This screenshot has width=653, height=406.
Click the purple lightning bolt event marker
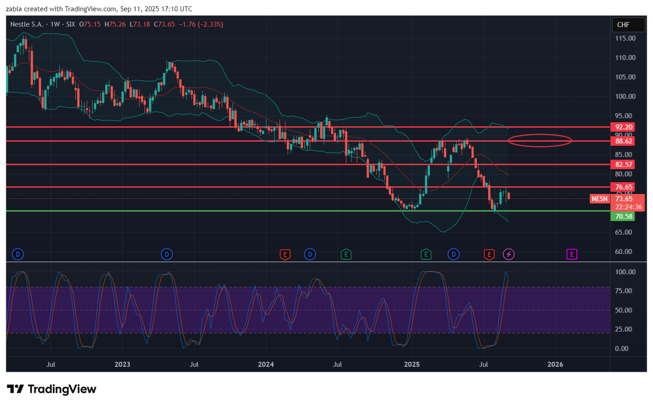point(508,254)
